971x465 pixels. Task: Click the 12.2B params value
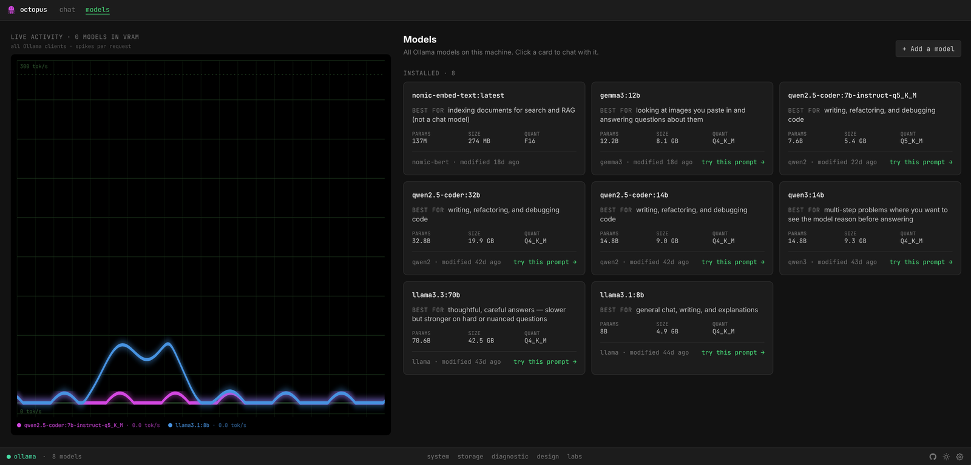coord(609,141)
